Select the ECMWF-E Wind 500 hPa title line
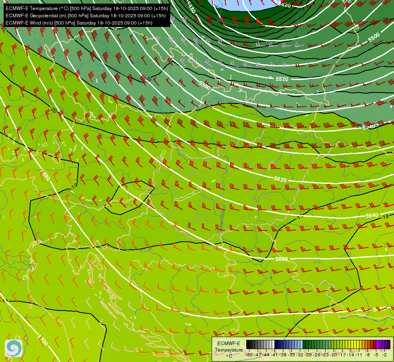The image size is (394, 362). pos(79,23)
